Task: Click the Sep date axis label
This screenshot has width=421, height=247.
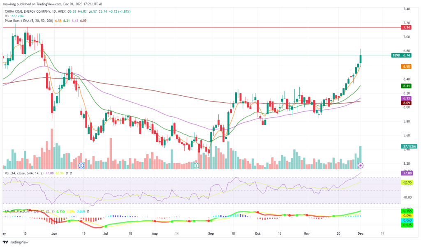Action: (x=211, y=233)
